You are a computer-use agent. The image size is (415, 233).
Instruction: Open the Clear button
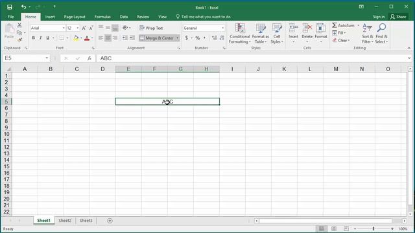[341, 40]
